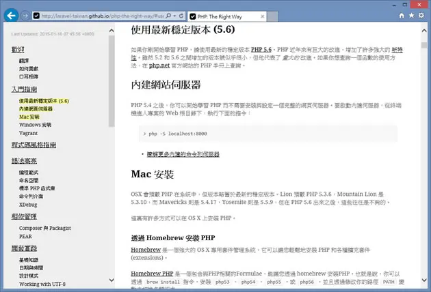
Task: Open the address bar autocomplete dropdown arrow
Action: click(174, 16)
